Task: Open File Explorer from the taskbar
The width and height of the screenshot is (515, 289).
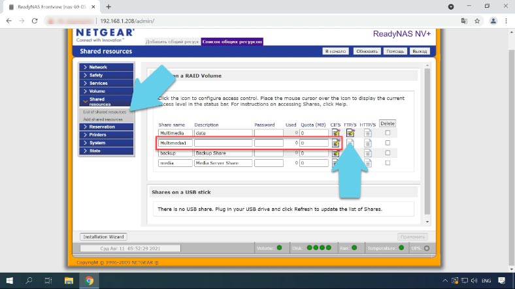Action: click(x=69, y=281)
